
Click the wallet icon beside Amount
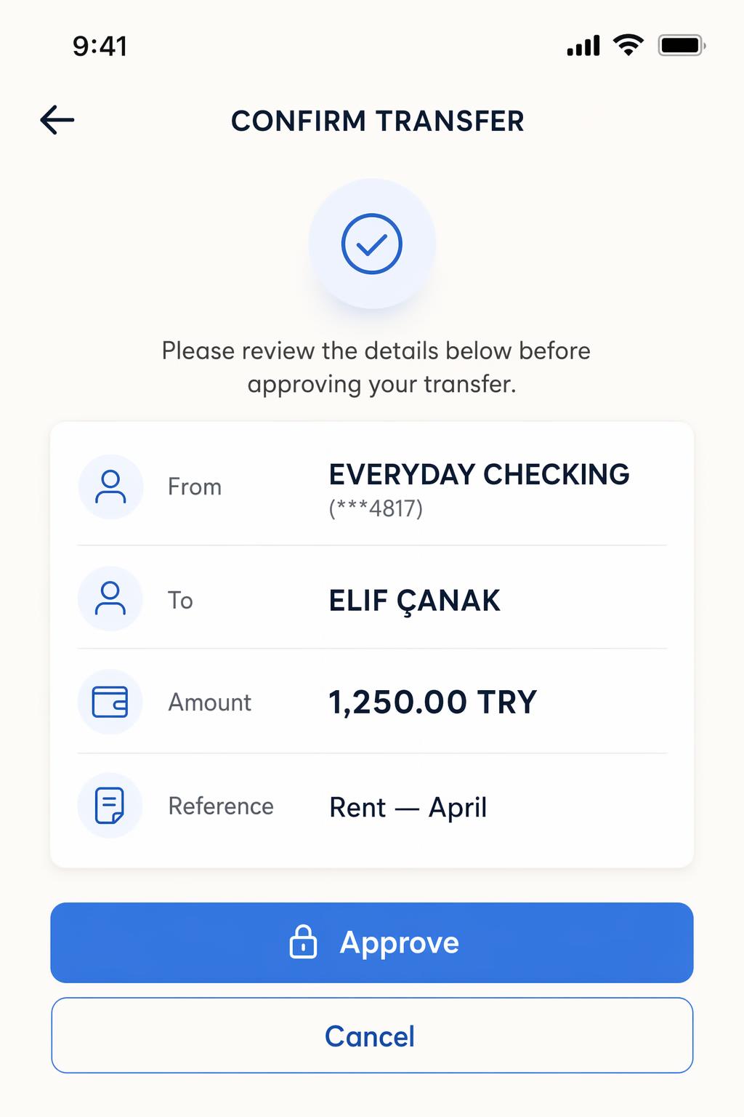click(110, 702)
